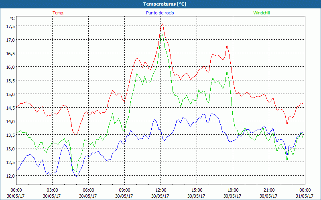Screen dimensions: 321x200
Task: Click the green windchill peak near 12:00
Action: 163,35
